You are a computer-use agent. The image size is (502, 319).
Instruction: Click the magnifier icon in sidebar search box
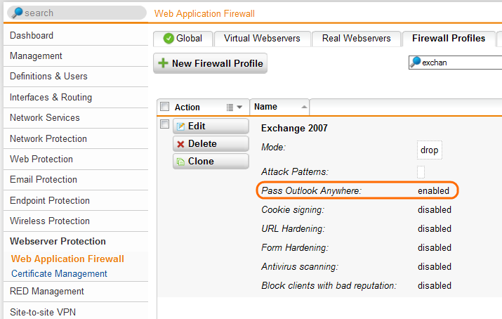pos(17,13)
